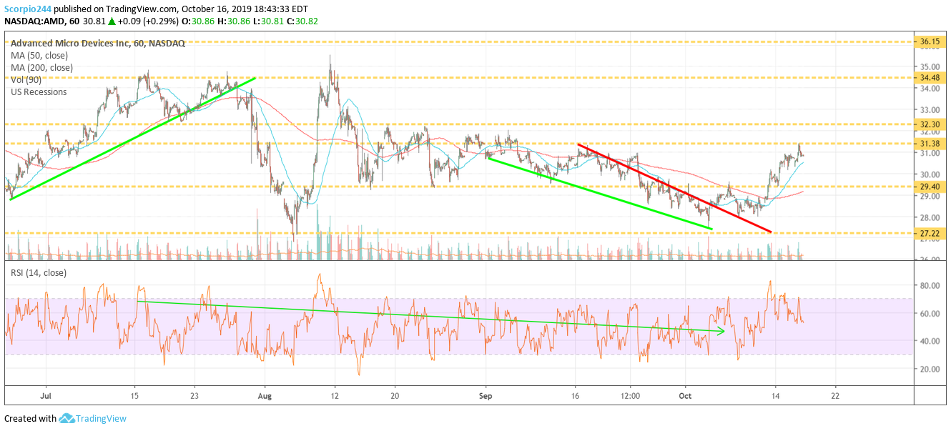Click the 28.00 price scale label
951x431 pixels.
pos(929,217)
